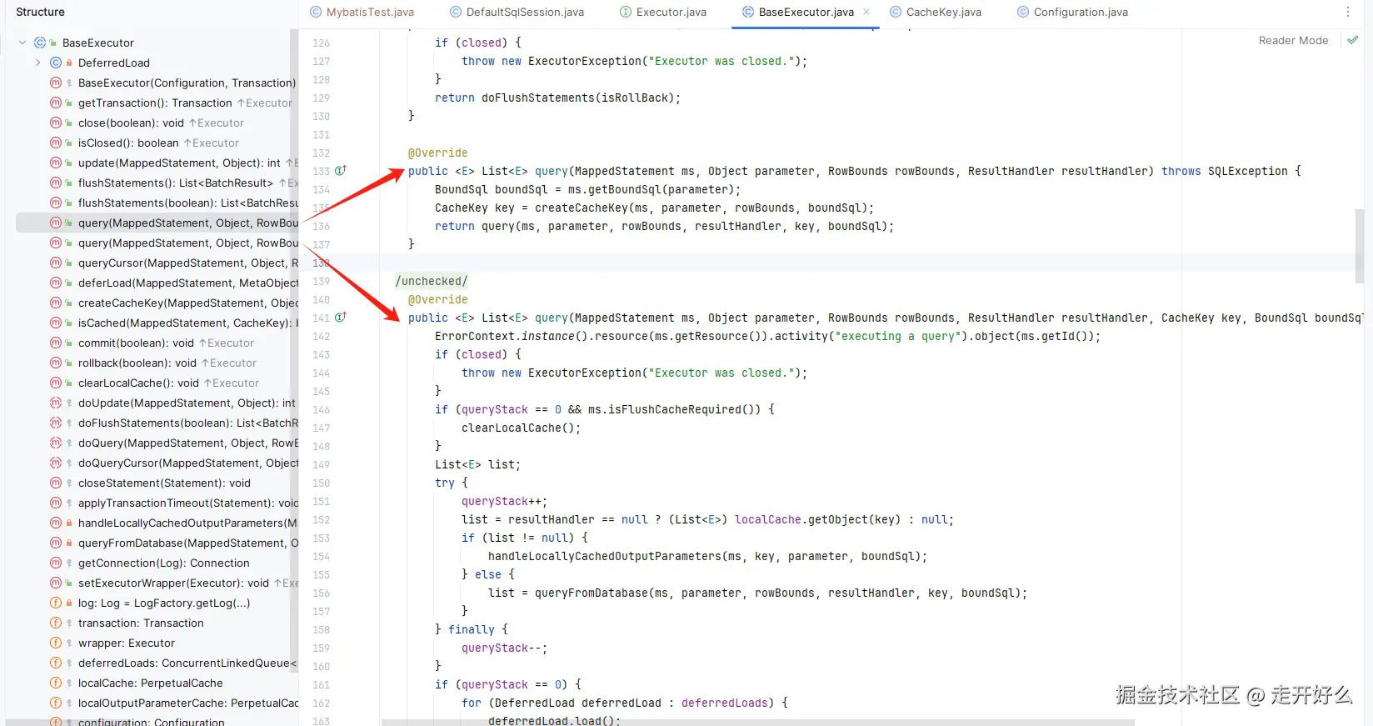Select clearLocalCache(): void method
This screenshot has width=1373, height=726.
pyautogui.click(x=138, y=383)
